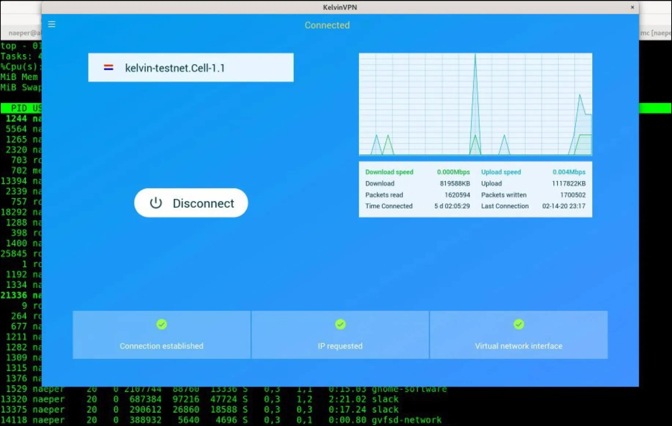
Task: Select the mc [naeper terminal tab
Action: (656, 33)
